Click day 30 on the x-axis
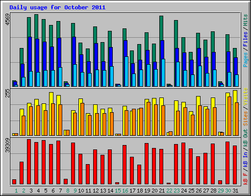 pyautogui.click(x=228, y=191)
